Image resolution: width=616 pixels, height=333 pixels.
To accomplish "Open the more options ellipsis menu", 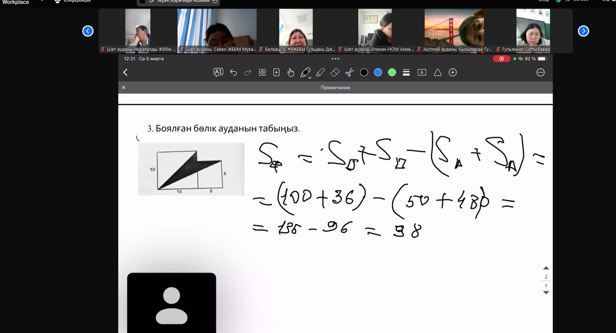I will 540,73.
